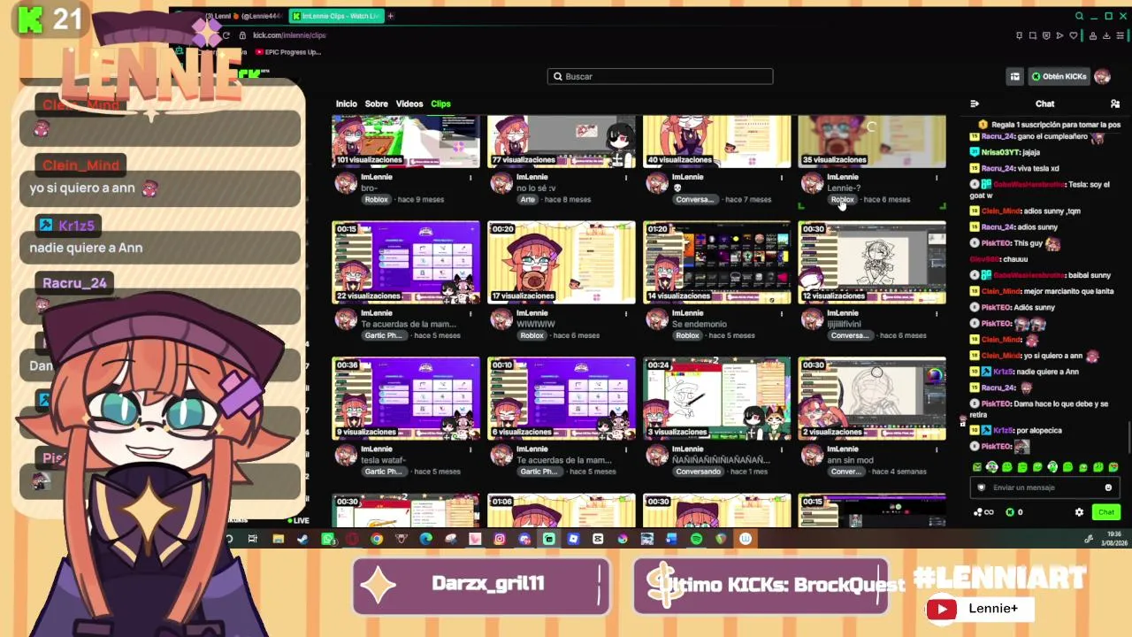Click the Buscar search field
The image size is (1132, 637).
pyautogui.click(x=660, y=77)
